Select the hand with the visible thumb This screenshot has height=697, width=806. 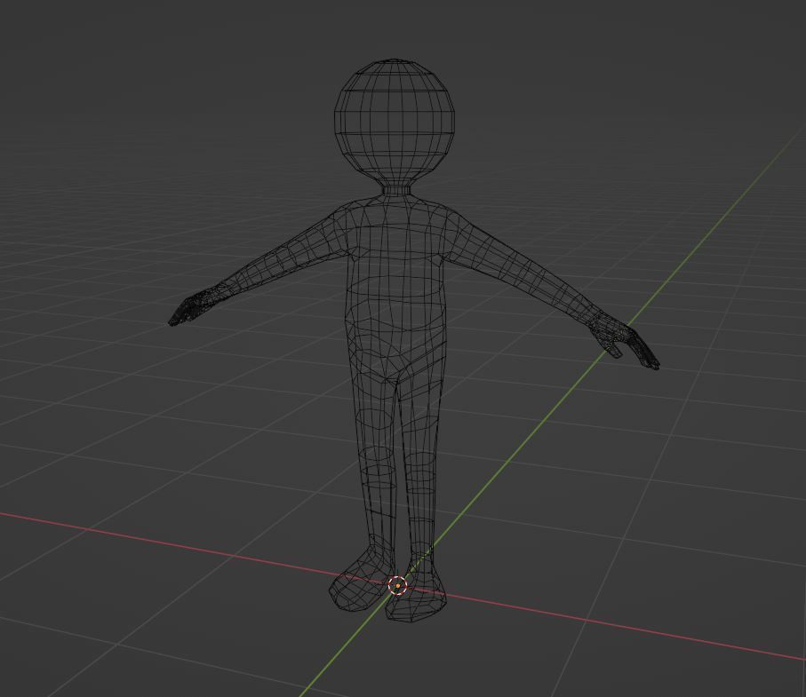tap(624, 341)
